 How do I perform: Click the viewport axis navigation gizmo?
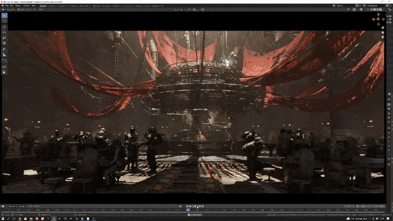tap(378, 19)
